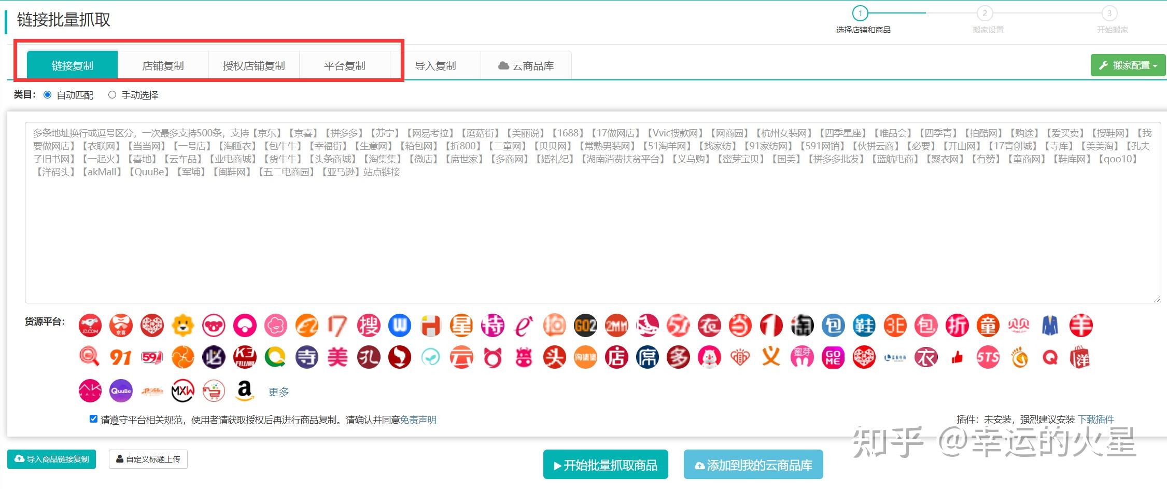
Task: Click the 自定义标题上传 button
Action: point(148,459)
